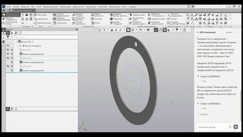Use the Полное скругление tool
Viewport: 243px width, 137px height.
click(x=79, y=23)
